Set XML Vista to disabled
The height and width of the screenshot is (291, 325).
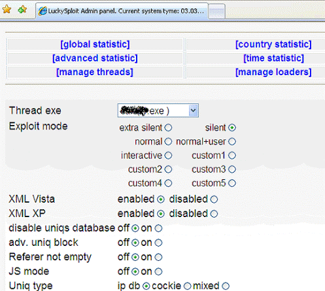point(214,199)
